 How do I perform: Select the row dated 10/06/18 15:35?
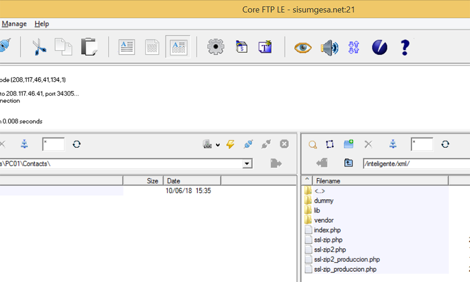click(148, 191)
